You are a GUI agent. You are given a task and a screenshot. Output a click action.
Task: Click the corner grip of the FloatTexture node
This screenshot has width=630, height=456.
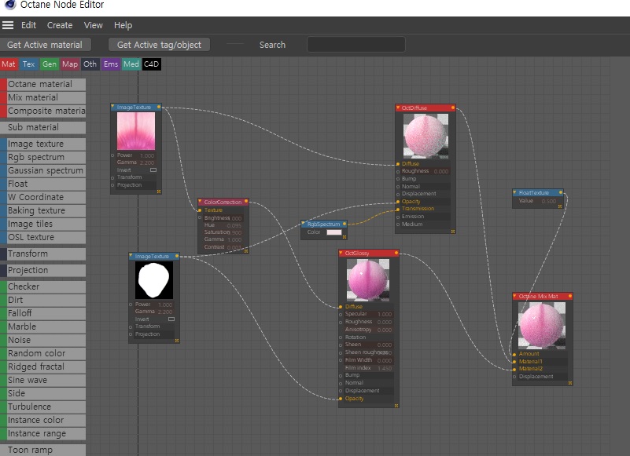click(x=560, y=206)
